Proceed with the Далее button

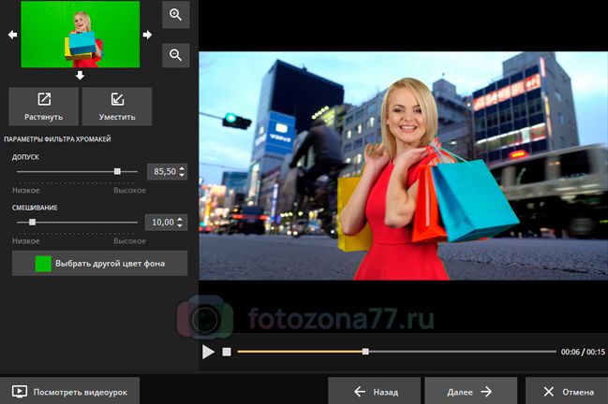click(470, 392)
